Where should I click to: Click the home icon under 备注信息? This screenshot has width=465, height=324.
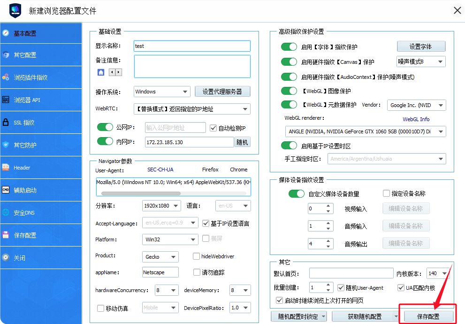(101, 72)
